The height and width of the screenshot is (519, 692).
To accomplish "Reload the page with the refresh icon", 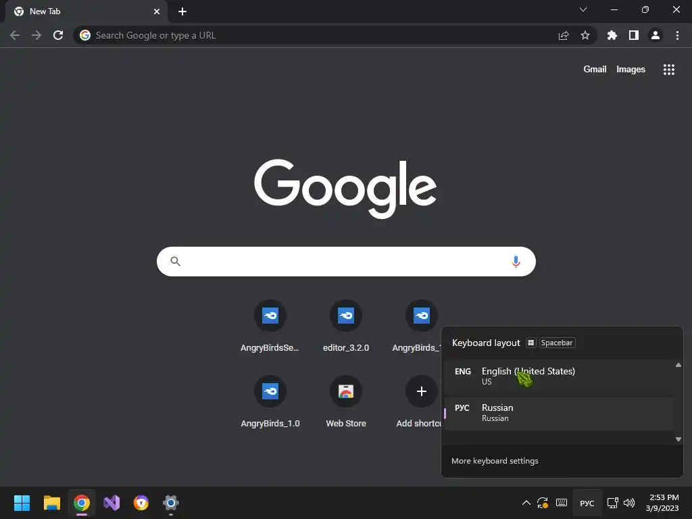I will pos(58,35).
